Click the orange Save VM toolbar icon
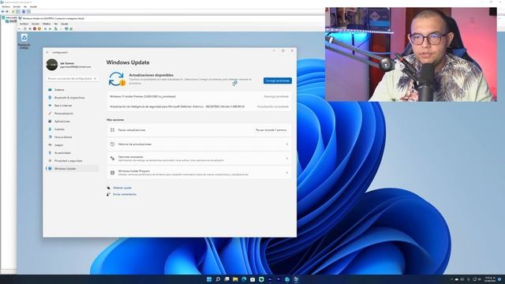The width and height of the screenshot is (505, 284). (x=39, y=28)
